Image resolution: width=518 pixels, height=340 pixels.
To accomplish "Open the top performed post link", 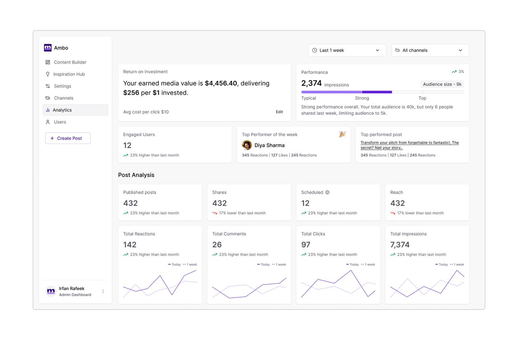I will pyautogui.click(x=410, y=145).
